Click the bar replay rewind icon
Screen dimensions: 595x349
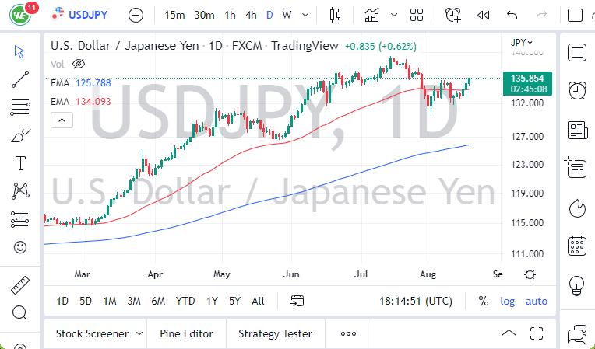[x=483, y=15]
